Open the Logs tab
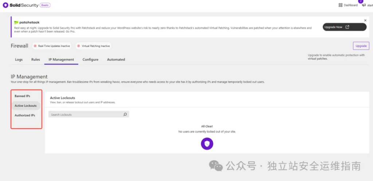 [x=19, y=59]
